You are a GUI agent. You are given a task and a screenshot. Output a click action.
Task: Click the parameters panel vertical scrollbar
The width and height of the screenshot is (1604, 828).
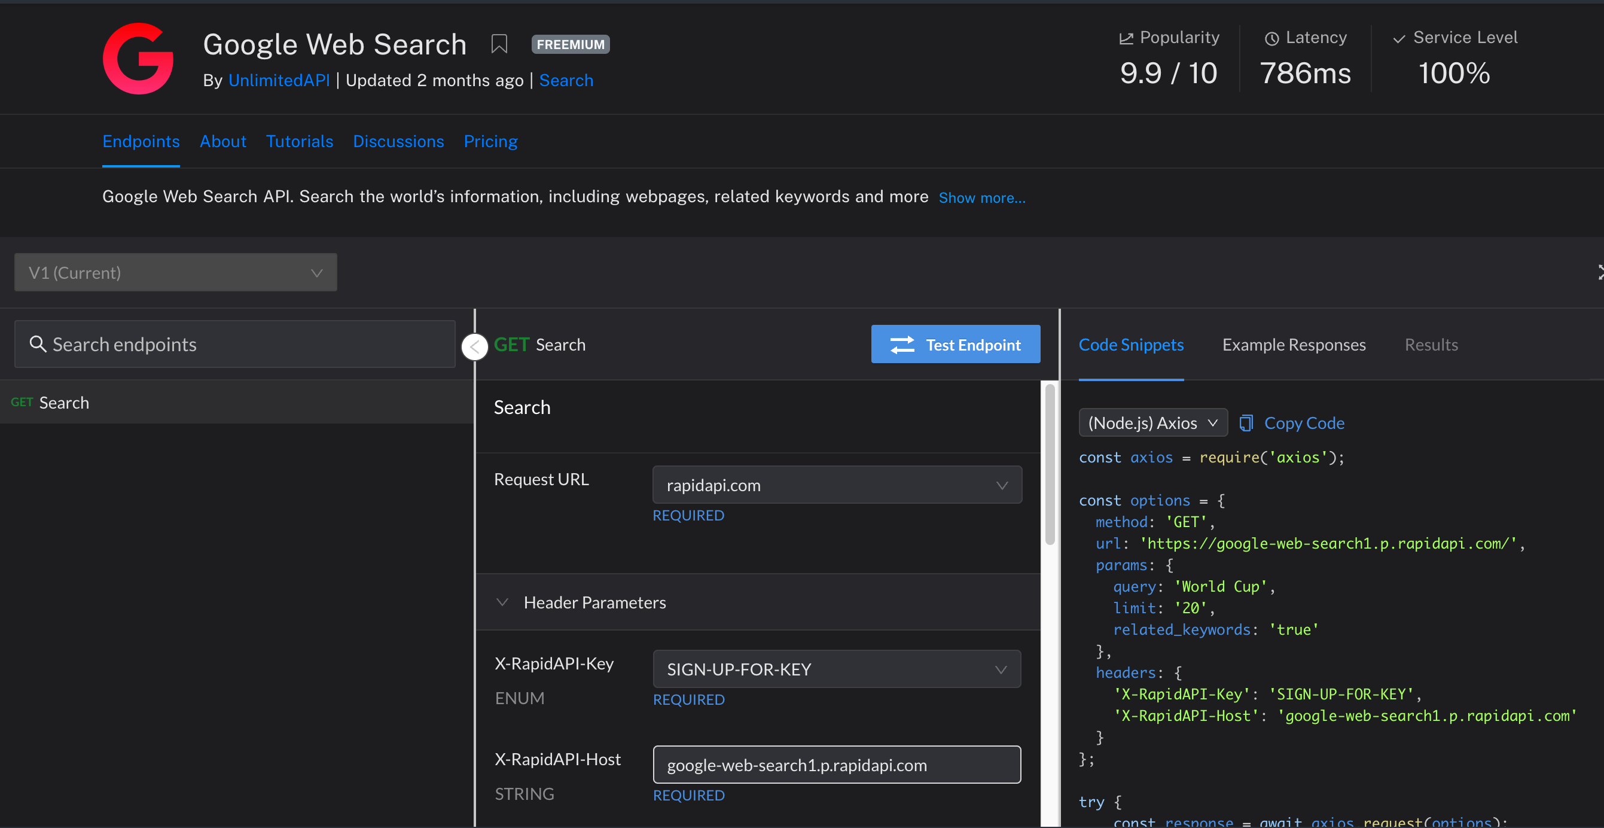[1050, 464]
